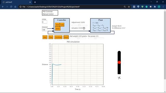Click the round grey extension icon
Viewport: 166px width, 93px height.
pyautogui.click(x=151, y=7)
